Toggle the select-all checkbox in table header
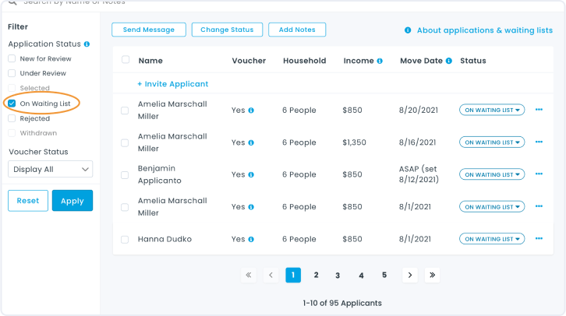 (x=126, y=60)
